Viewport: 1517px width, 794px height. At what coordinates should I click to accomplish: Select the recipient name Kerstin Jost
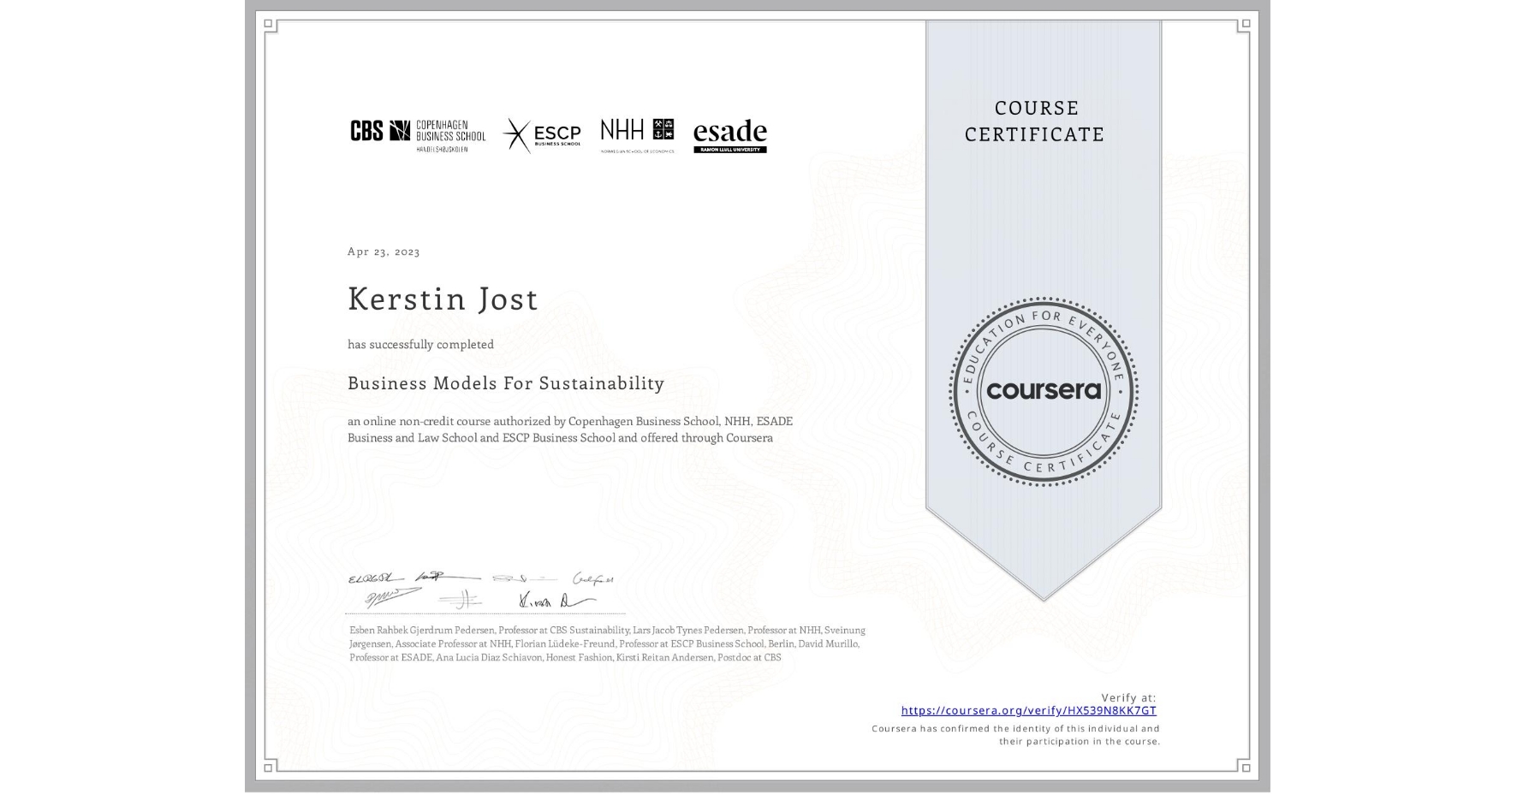point(443,299)
